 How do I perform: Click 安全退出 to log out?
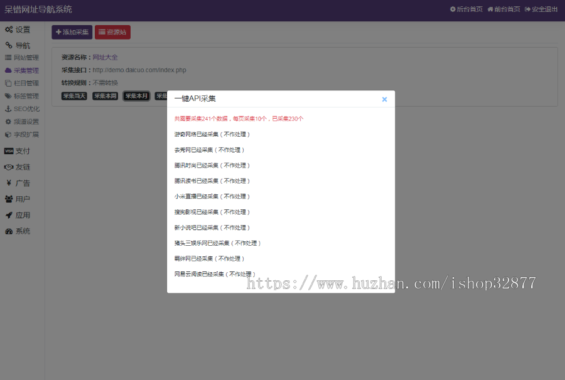[x=541, y=9]
